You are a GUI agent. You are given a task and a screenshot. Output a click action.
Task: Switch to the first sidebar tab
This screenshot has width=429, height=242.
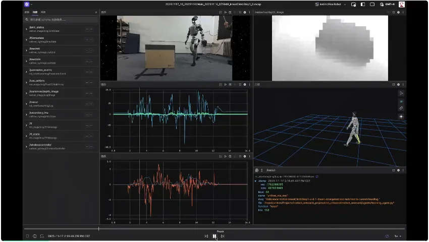[27, 12]
